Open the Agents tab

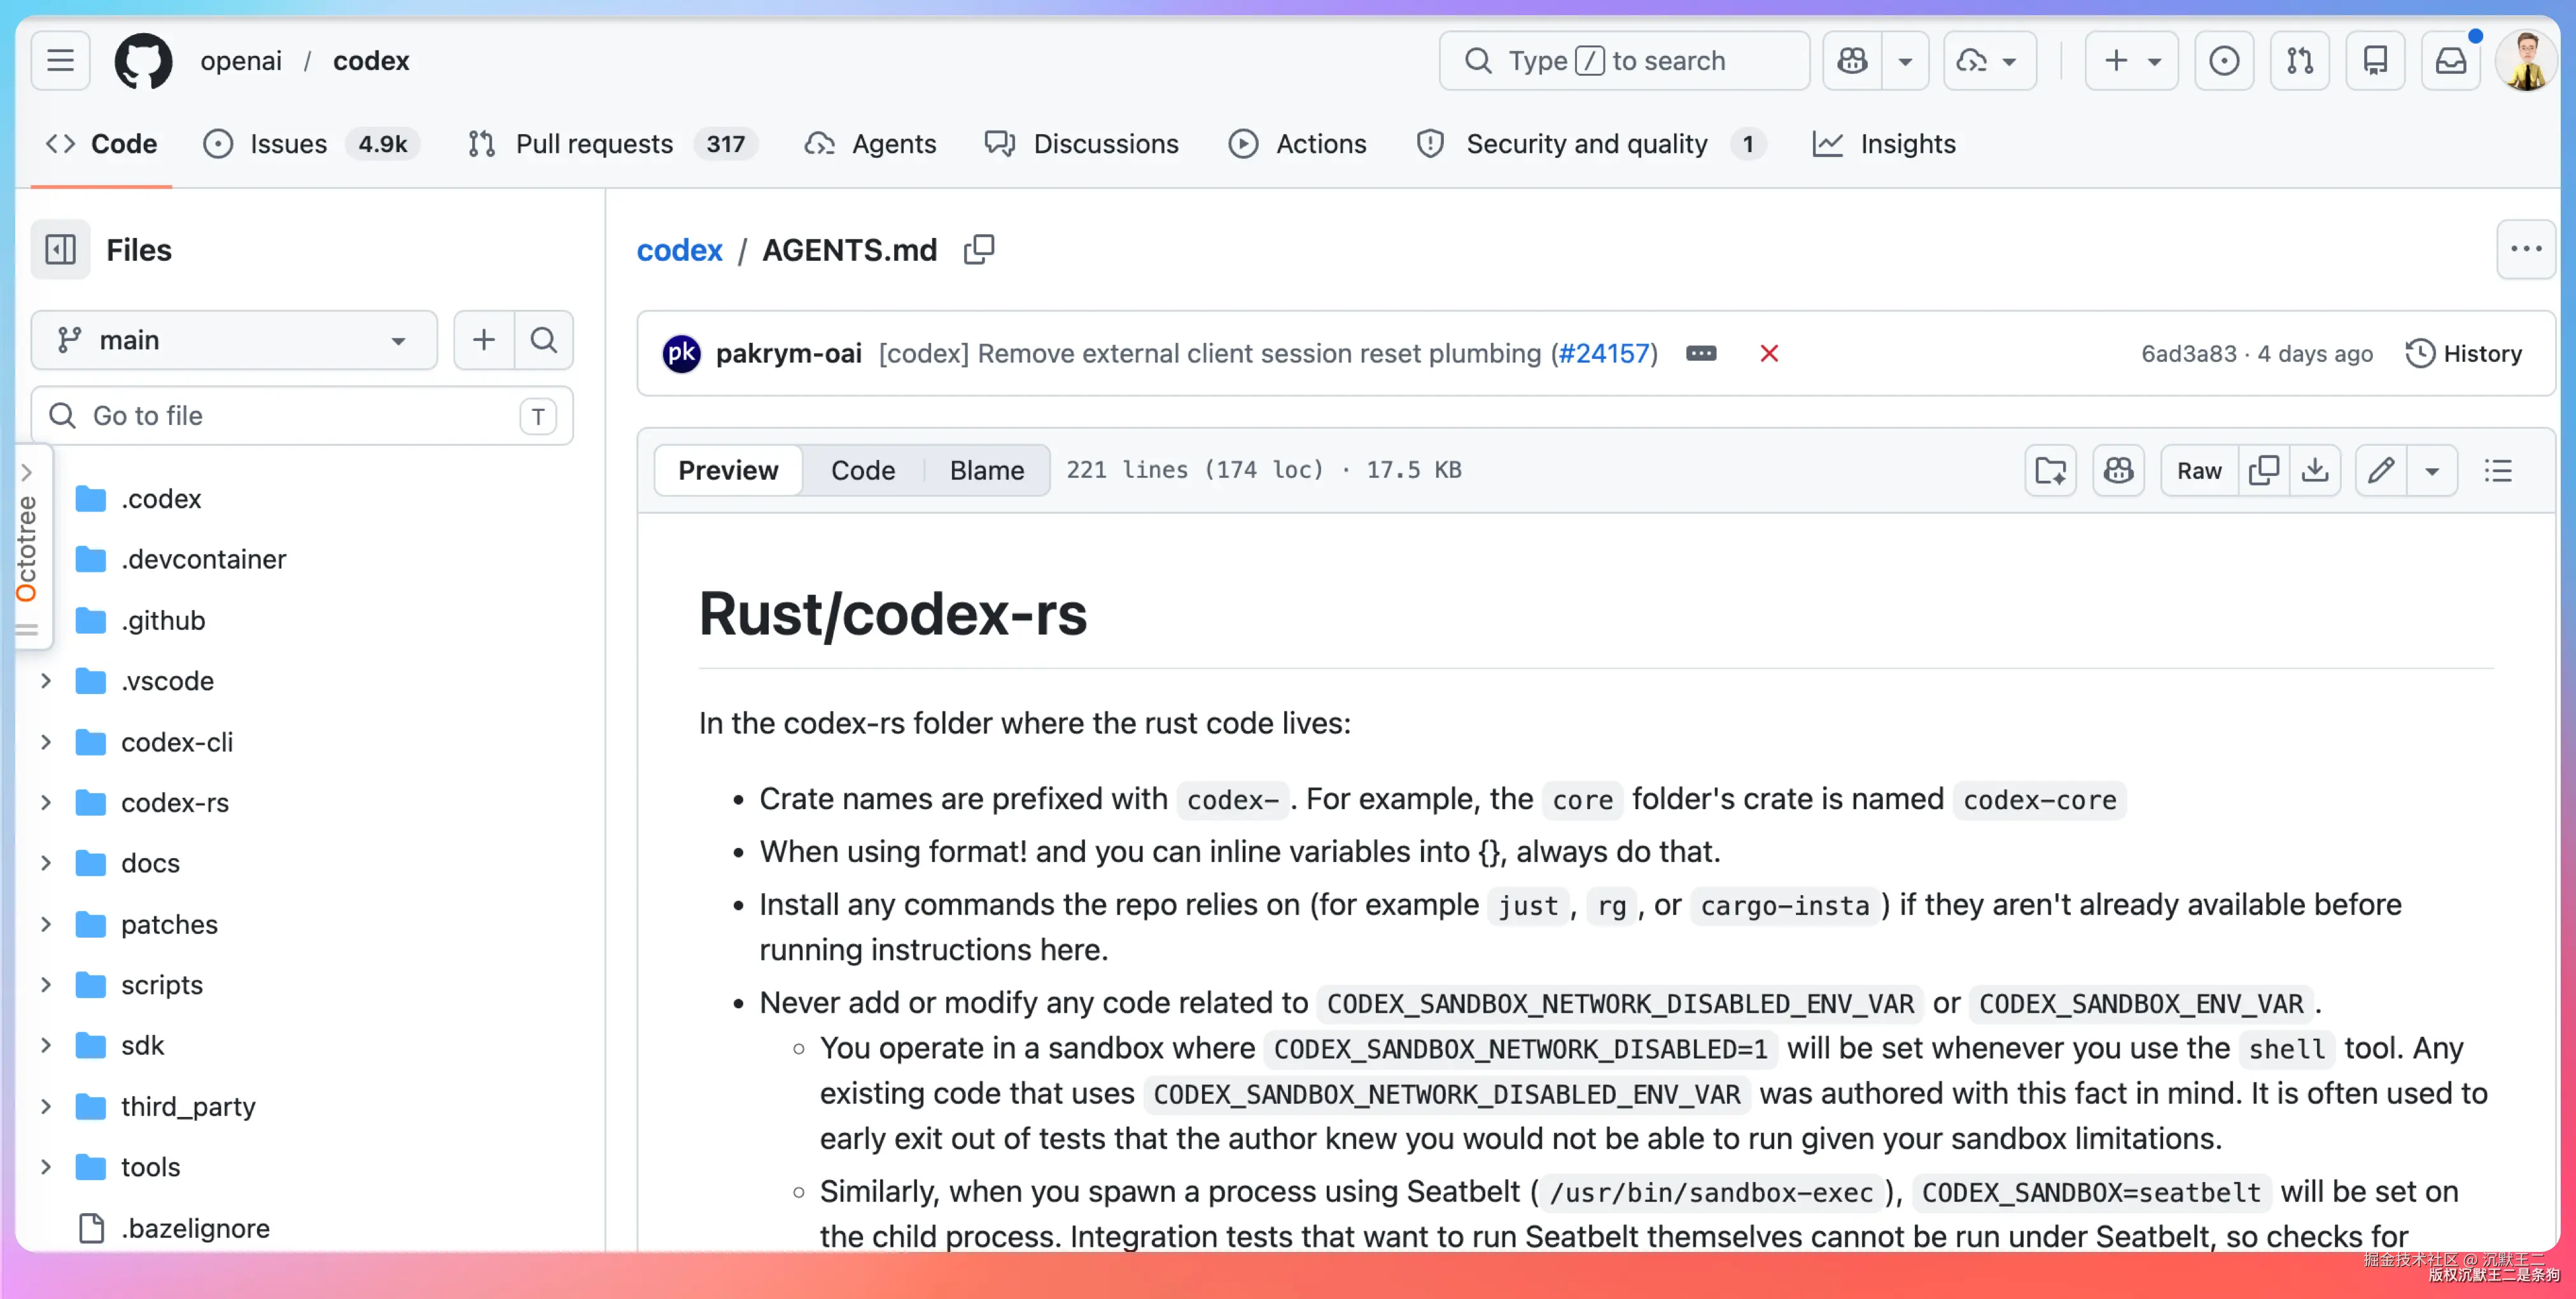tap(870, 144)
